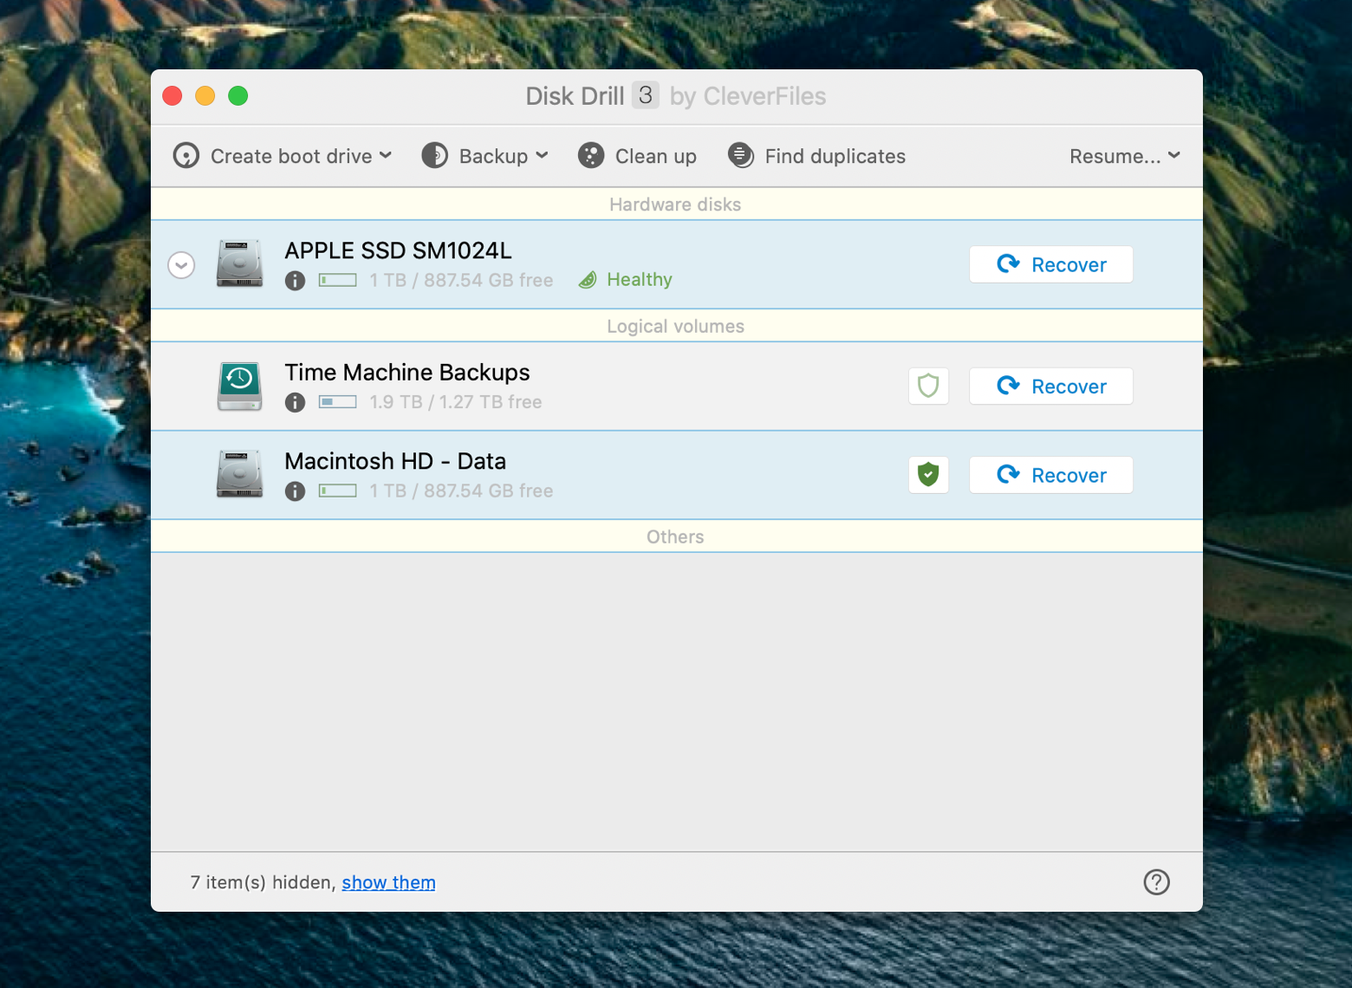Open info for APPLE SSD SM1024L
Viewport: 1352px width, 988px height.
pos(295,281)
